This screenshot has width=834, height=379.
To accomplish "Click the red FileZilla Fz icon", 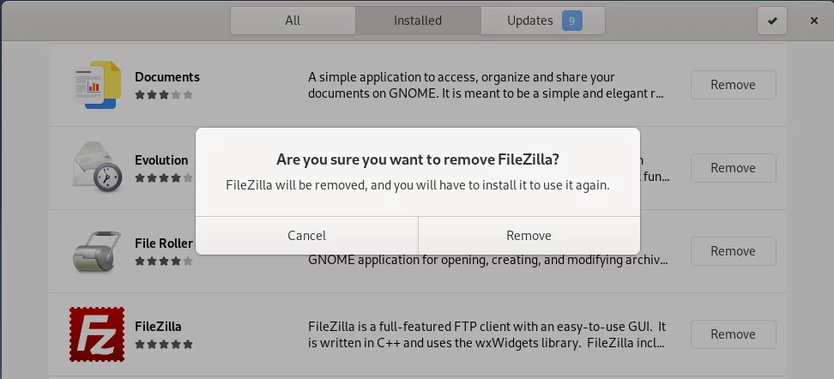I will pyautogui.click(x=97, y=334).
